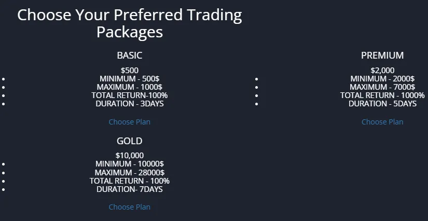Click the MINIMUM - 500$ list item

tap(129, 79)
